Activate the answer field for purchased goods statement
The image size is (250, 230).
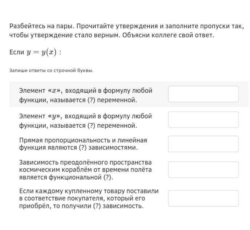point(203,198)
